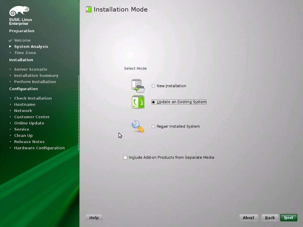Open the Hardware Configuration step

[39, 148]
